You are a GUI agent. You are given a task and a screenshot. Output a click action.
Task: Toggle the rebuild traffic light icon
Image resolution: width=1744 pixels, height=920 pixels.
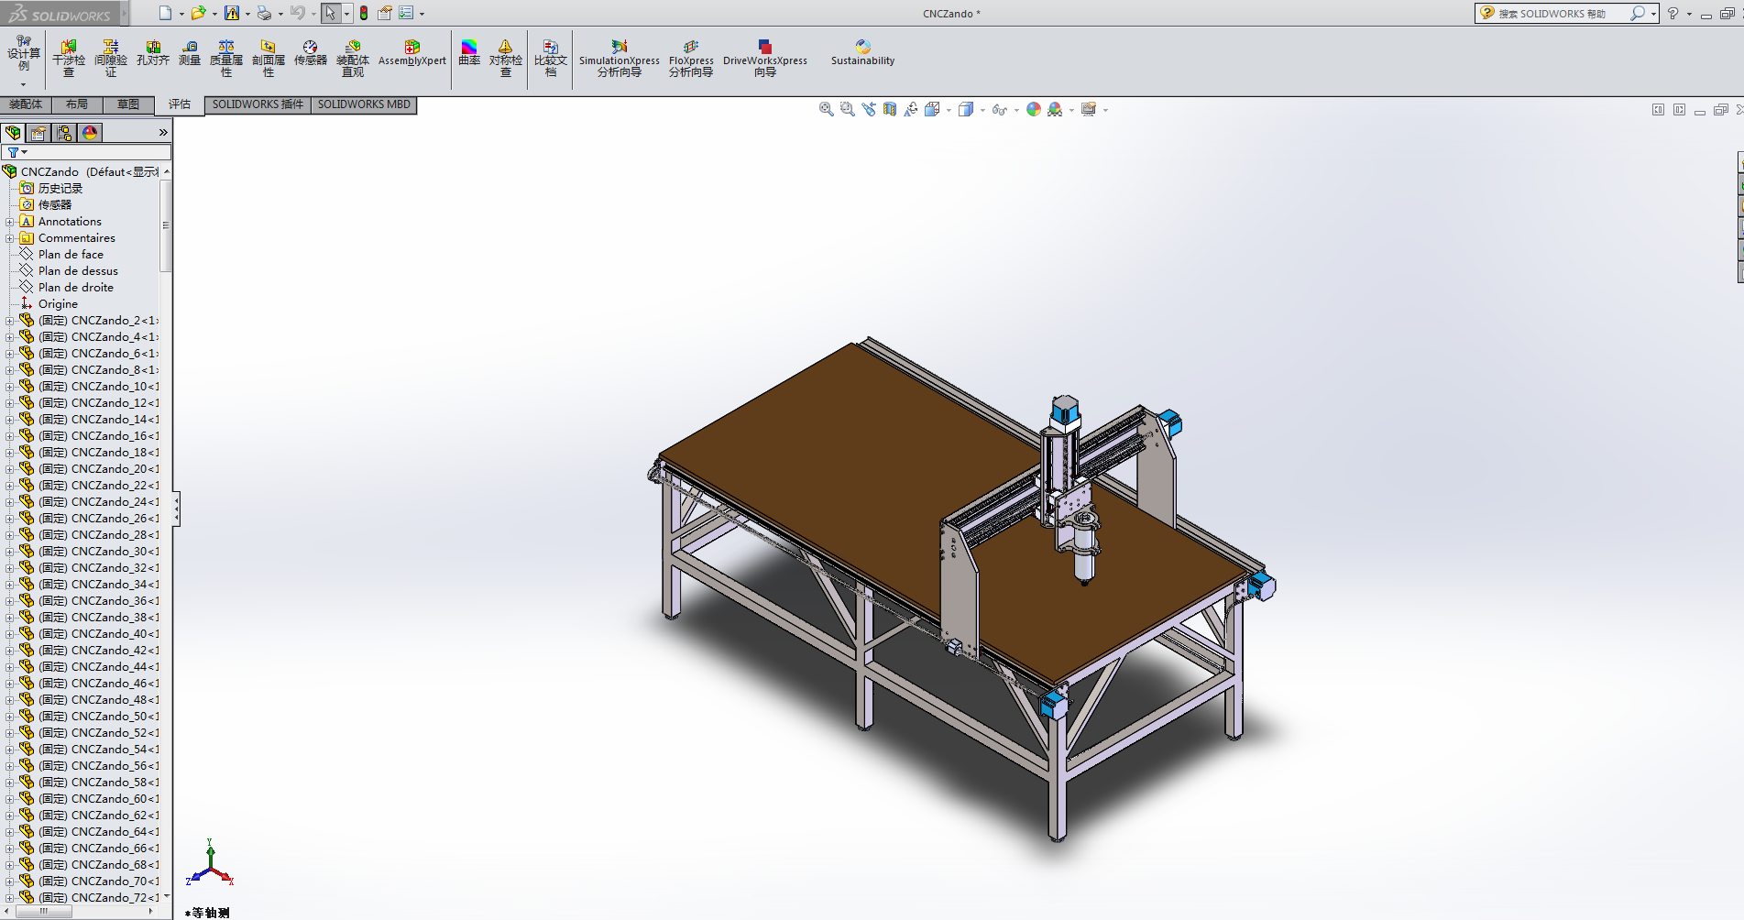click(x=364, y=13)
